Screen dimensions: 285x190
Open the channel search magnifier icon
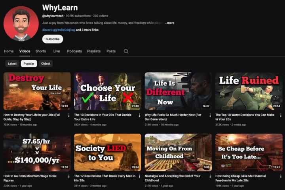(x=126, y=51)
